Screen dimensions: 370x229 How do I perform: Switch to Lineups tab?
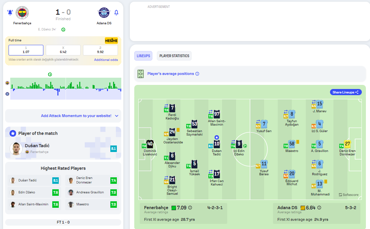(143, 56)
